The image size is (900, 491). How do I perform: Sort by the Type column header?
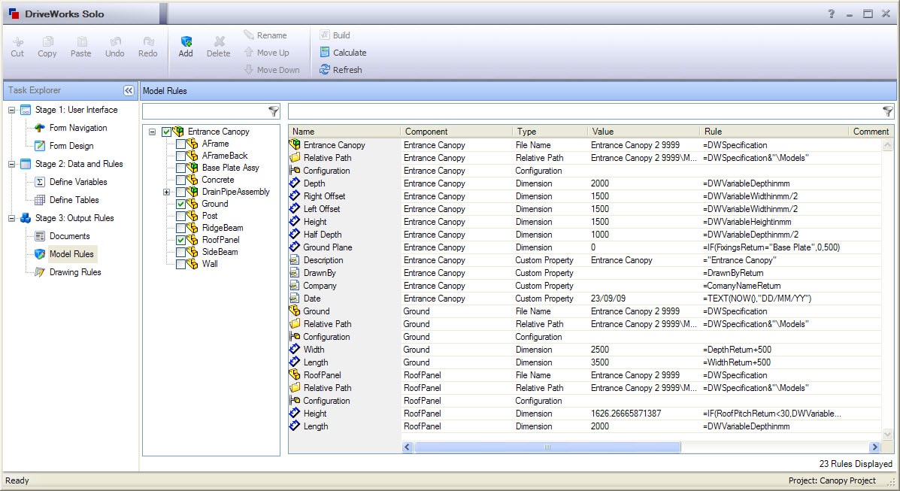pyautogui.click(x=550, y=132)
